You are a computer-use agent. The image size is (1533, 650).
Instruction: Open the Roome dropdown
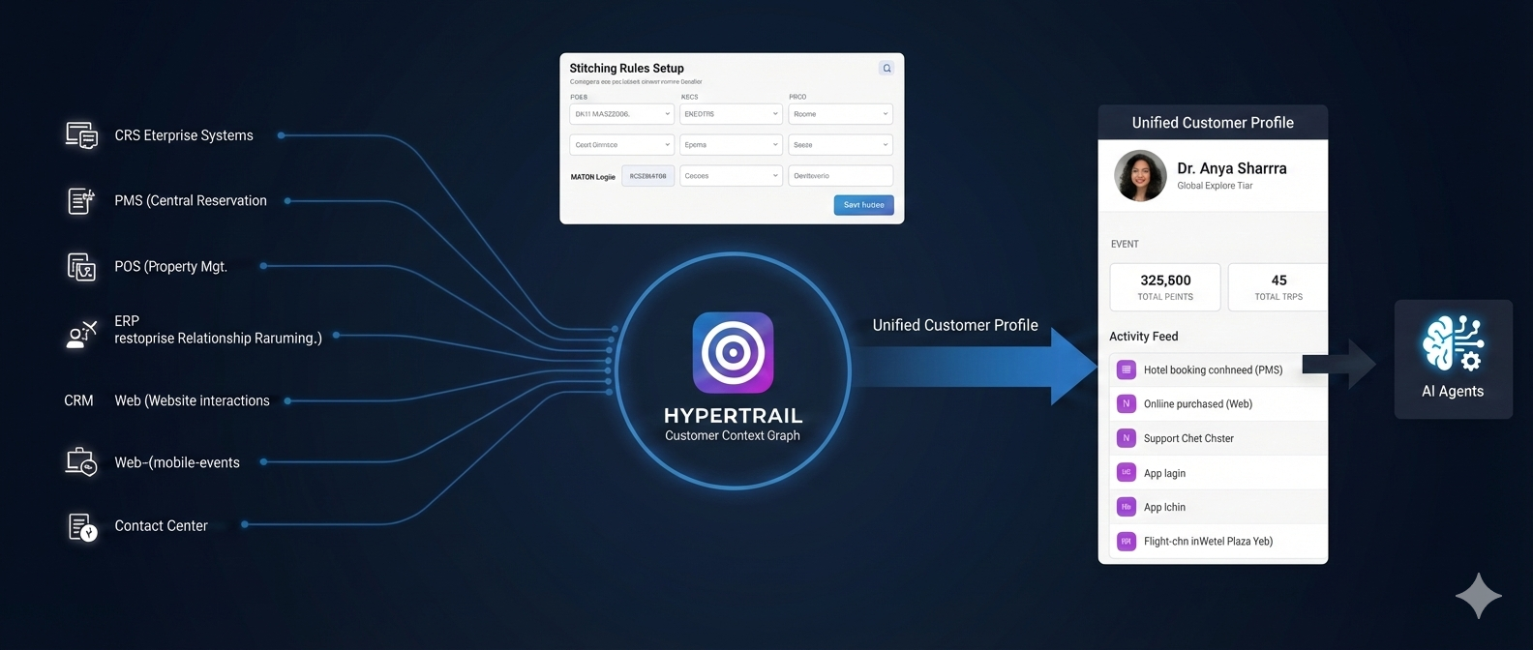[840, 114]
